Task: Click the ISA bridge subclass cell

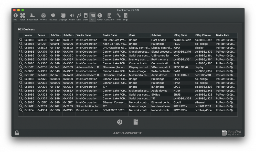Action: (x=158, y=87)
